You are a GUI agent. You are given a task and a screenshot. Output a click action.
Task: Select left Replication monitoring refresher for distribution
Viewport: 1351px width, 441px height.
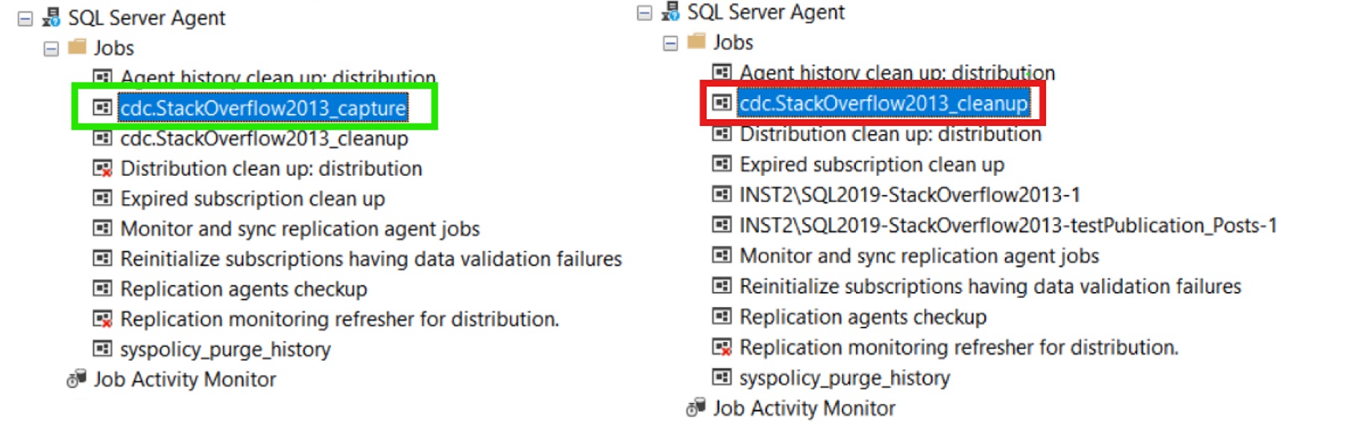pyautogui.click(x=340, y=319)
